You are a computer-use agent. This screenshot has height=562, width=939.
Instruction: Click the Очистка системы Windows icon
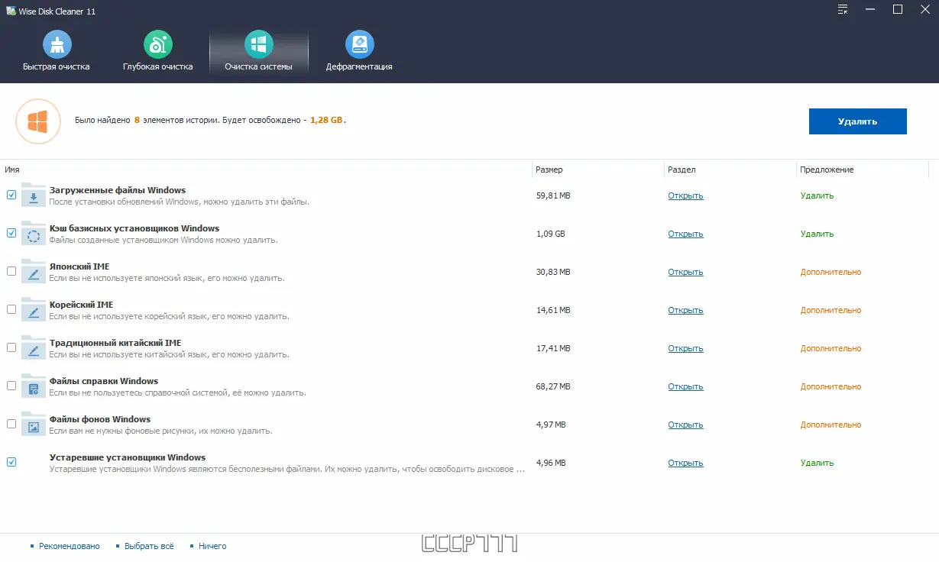[x=259, y=45]
